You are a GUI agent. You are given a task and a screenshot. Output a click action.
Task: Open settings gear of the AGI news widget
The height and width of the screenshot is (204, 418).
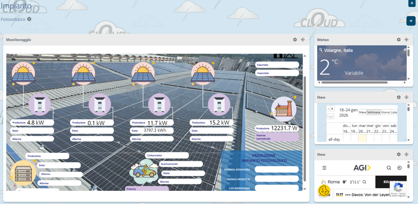(399, 154)
